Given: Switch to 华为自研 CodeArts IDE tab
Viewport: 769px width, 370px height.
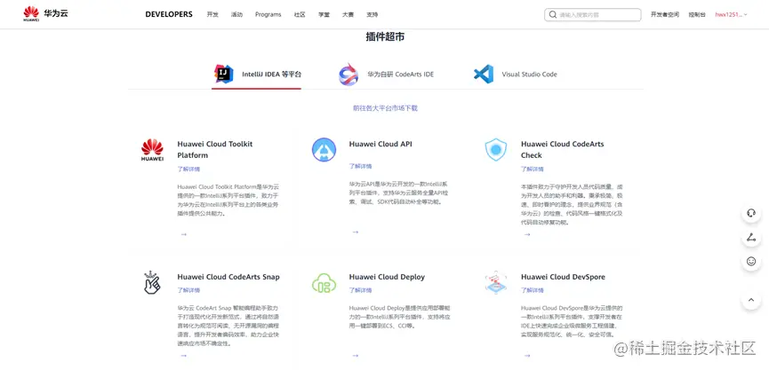Looking at the screenshot, I should [x=387, y=75].
